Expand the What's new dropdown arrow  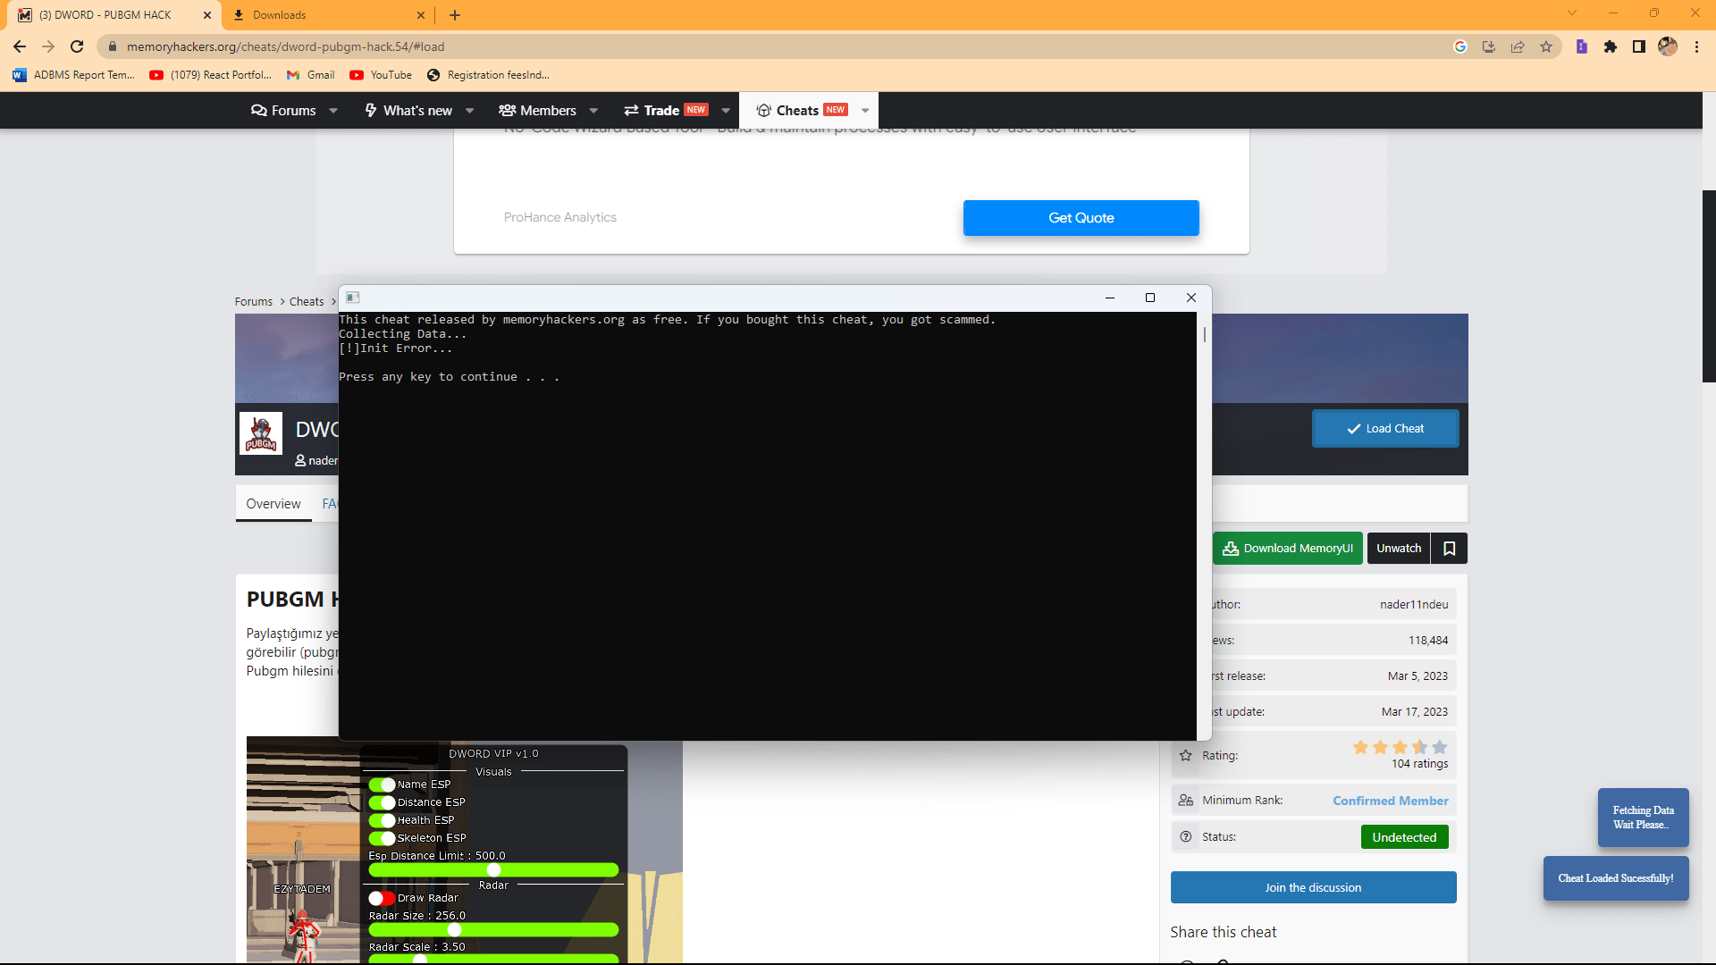point(469,111)
